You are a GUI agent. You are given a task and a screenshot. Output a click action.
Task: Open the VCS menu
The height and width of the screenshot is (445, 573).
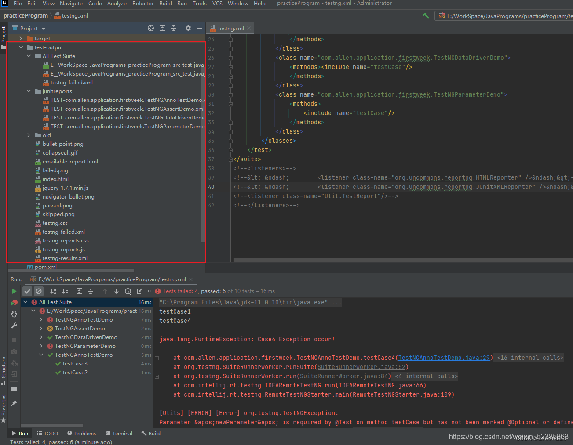point(217,4)
